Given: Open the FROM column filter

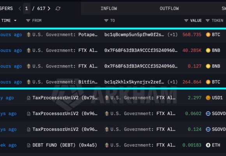Looking at the screenshot, I should pyautogui.click(x=28, y=21).
